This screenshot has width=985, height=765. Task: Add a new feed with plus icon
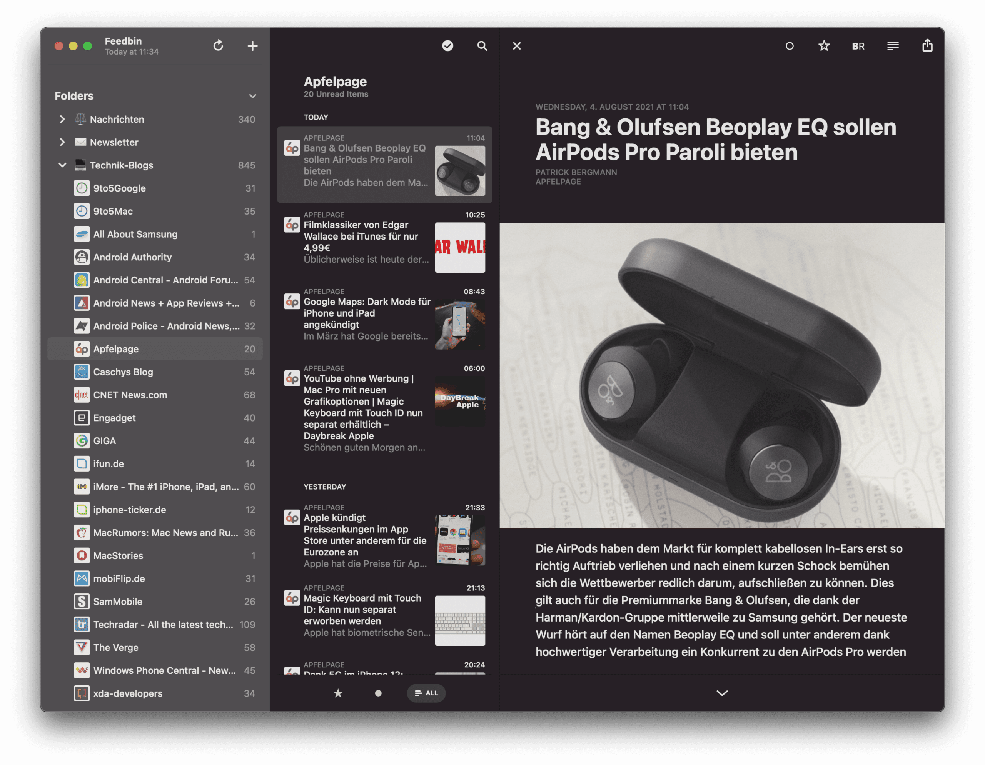252,45
